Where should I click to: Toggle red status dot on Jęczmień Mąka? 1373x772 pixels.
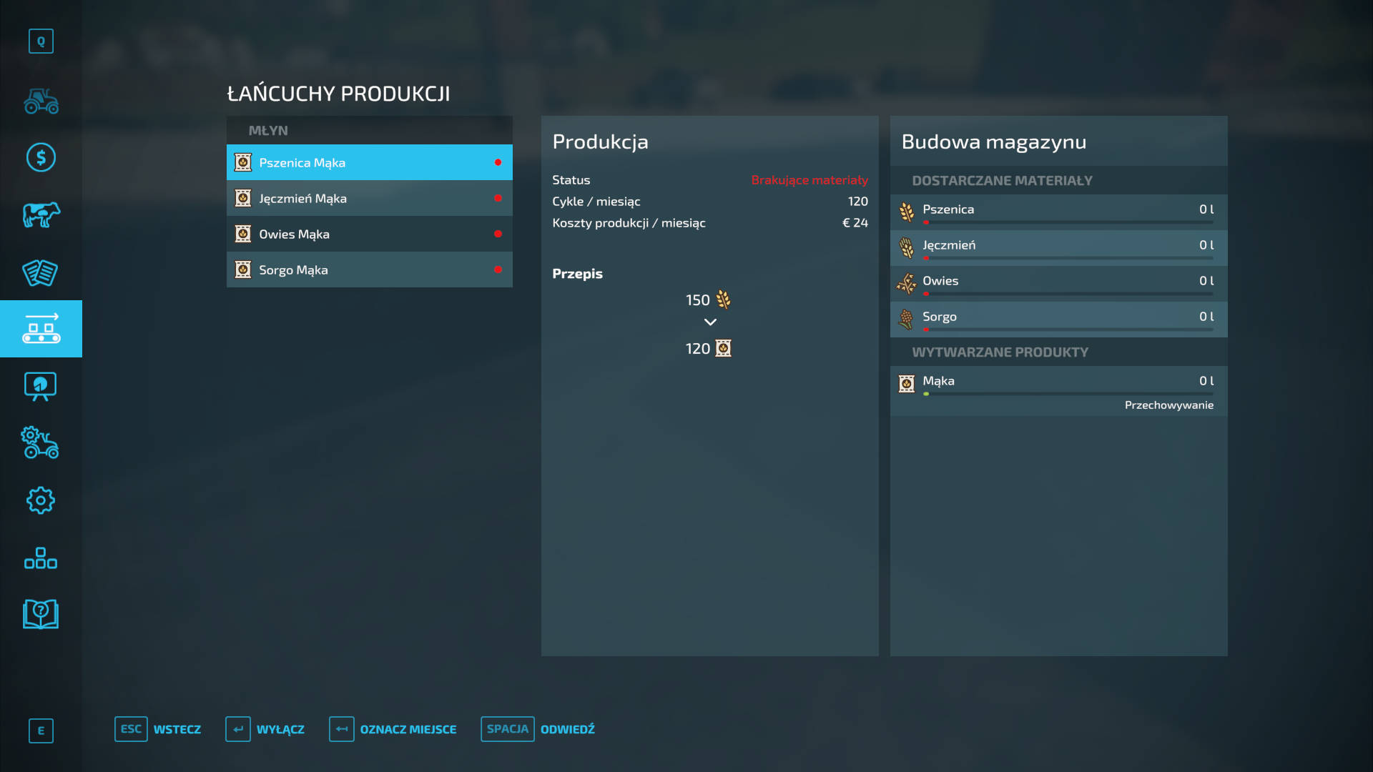point(498,198)
